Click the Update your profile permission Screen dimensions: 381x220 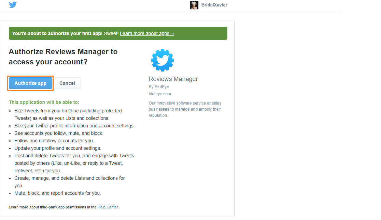(x=58, y=148)
